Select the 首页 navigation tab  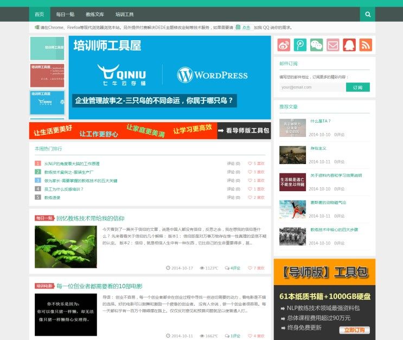pyautogui.click(x=39, y=14)
